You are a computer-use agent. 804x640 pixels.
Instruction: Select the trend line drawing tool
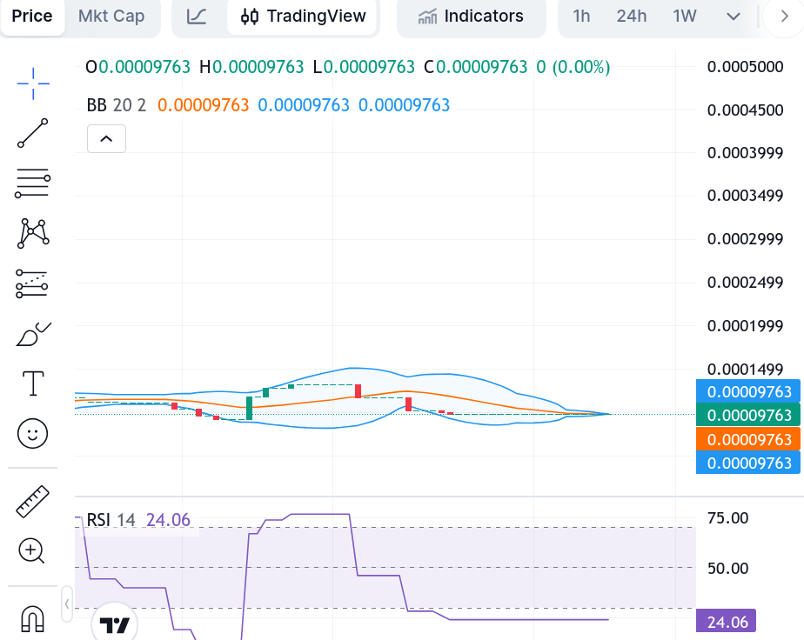pos(33,133)
